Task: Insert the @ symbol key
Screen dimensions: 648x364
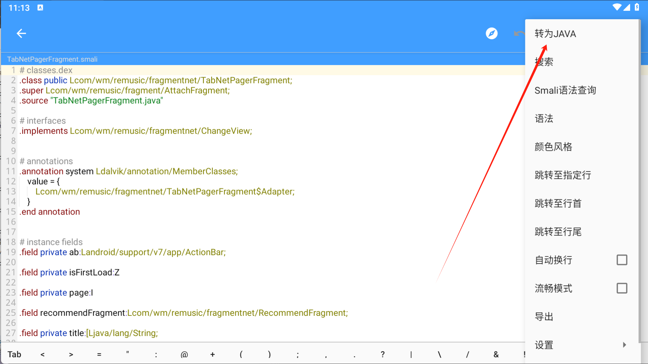Action: (184, 354)
